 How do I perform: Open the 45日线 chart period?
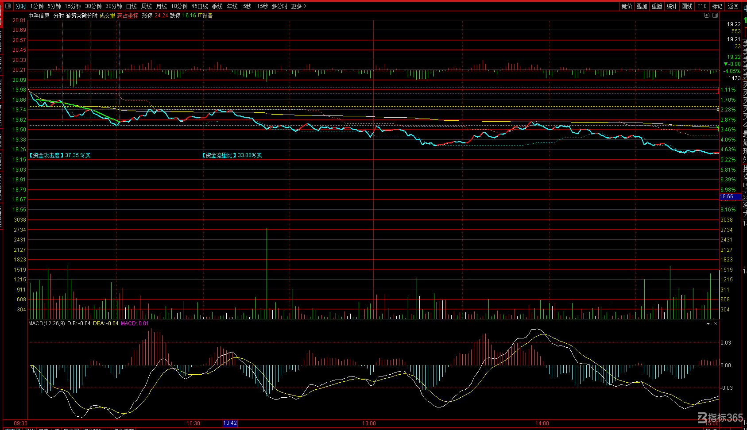[x=200, y=6]
